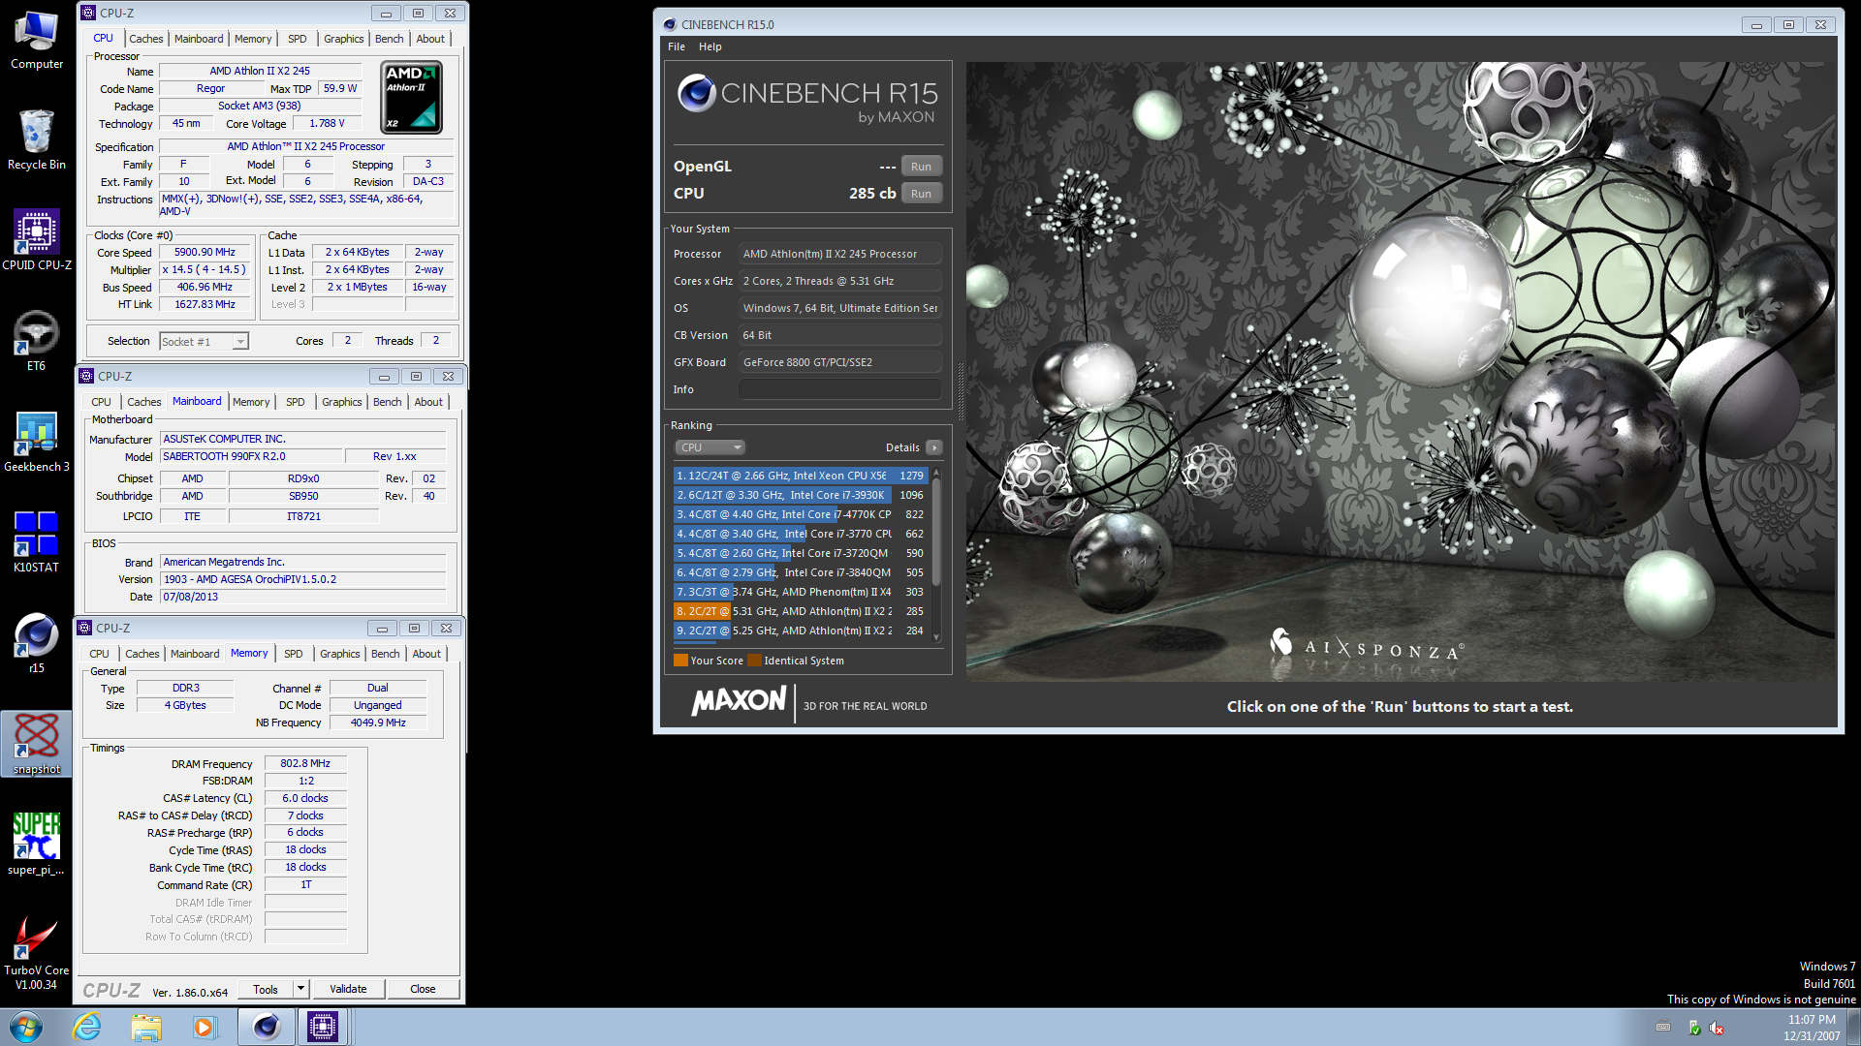Click the Tools button in CPU-Z

tap(266, 989)
